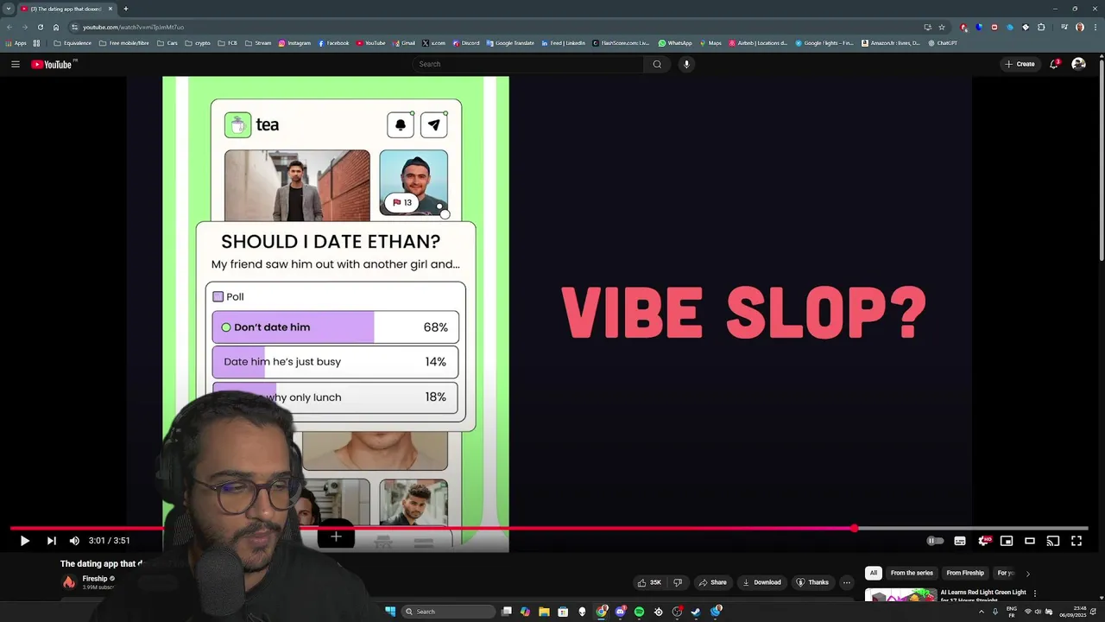Screen dimensions: 1105x622
Task: Open options for AI Learns video
Action: (x=1035, y=593)
